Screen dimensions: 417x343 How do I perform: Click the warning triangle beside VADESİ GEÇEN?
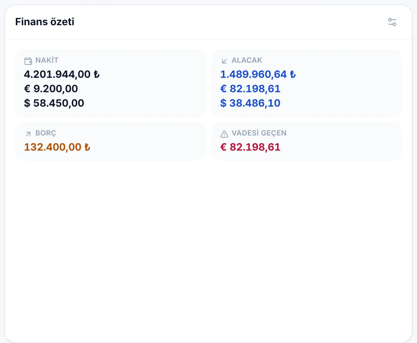pyautogui.click(x=224, y=134)
